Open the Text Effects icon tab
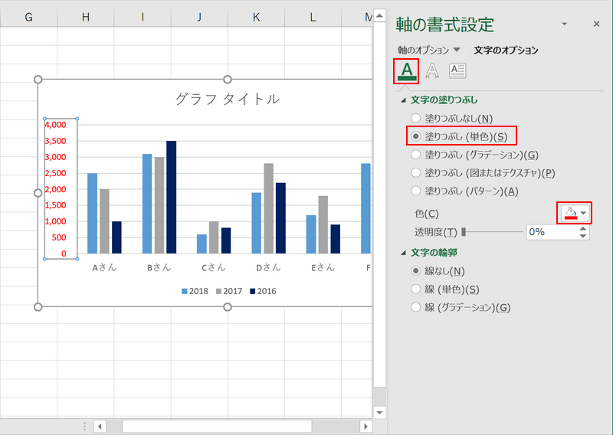 [x=432, y=71]
